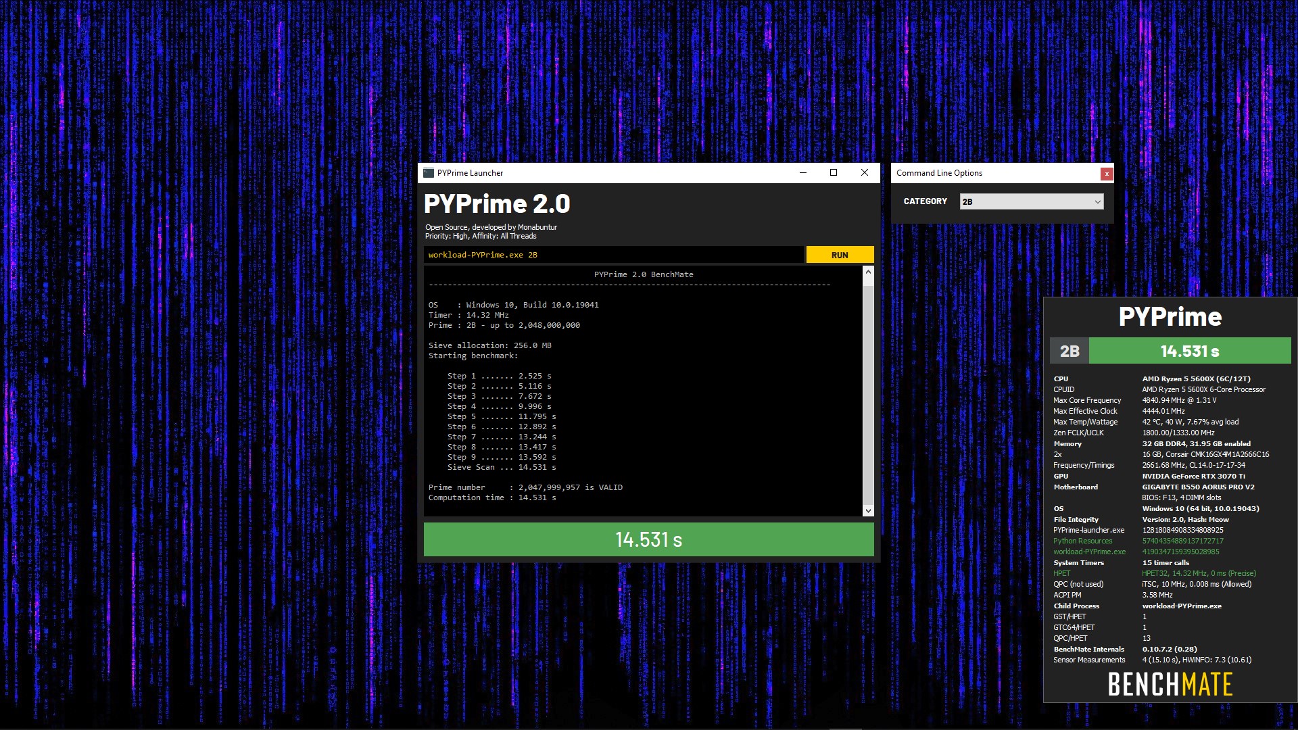Click 'Priority: High, Affinity: All Threads' text

pos(481,236)
